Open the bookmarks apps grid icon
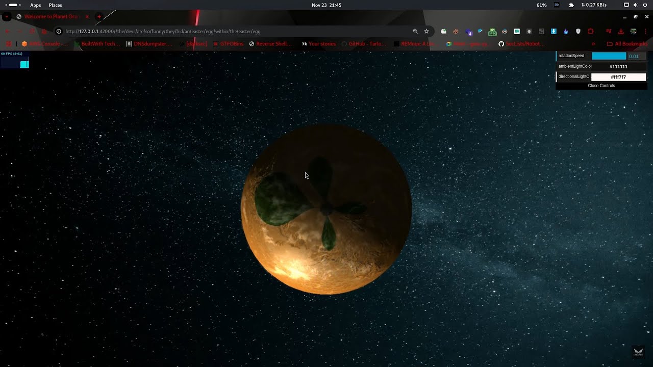The image size is (653, 367). point(8,44)
